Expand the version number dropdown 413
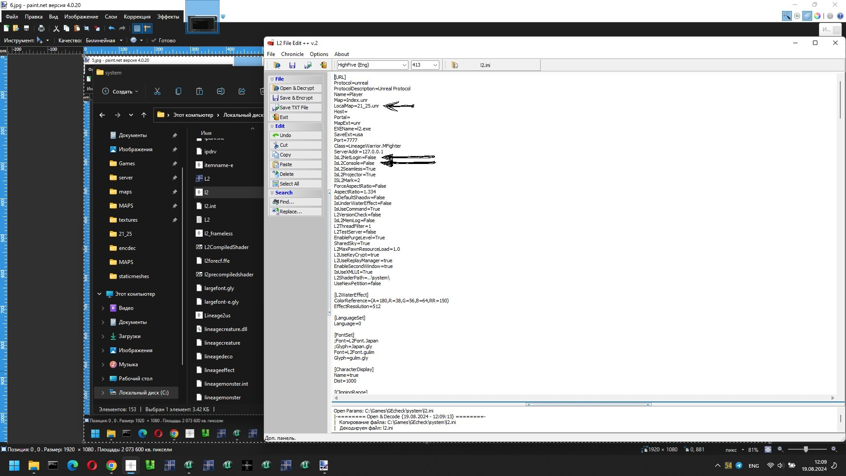Image resolution: width=846 pixels, height=476 pixels. point(435,65)
